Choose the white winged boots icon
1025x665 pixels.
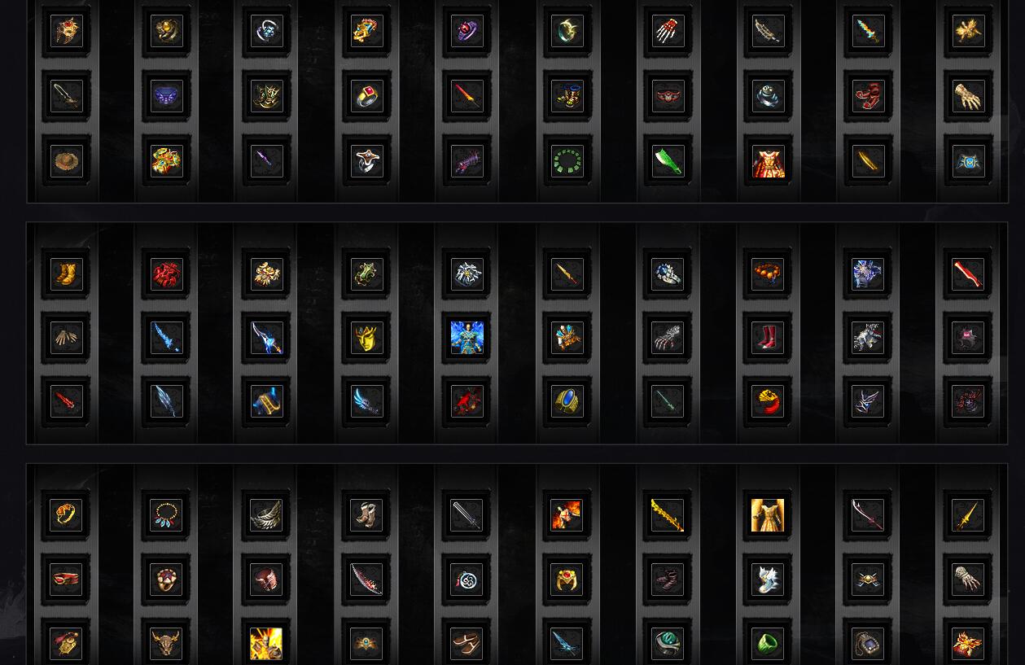click(768, 580)
